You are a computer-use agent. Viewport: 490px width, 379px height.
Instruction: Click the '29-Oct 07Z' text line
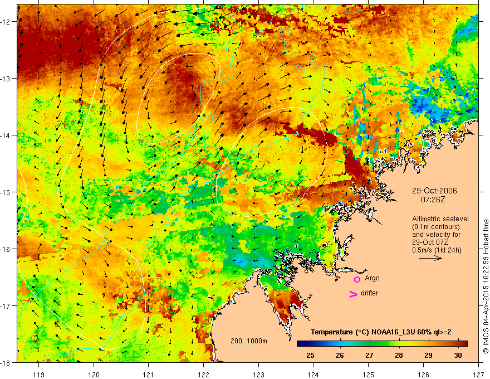(431, 242)
